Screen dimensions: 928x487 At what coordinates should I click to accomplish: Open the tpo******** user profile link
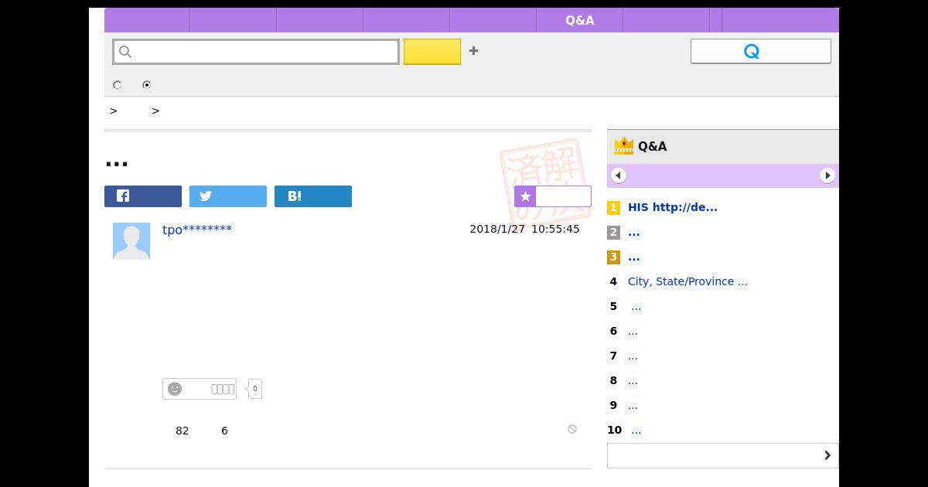197,230
